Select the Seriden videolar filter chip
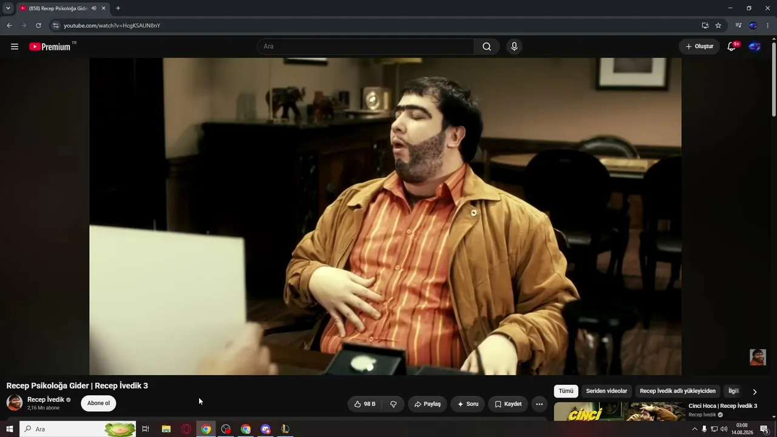Image resolution: width=777 pixels, height=437 pixels. pos(606,391)
